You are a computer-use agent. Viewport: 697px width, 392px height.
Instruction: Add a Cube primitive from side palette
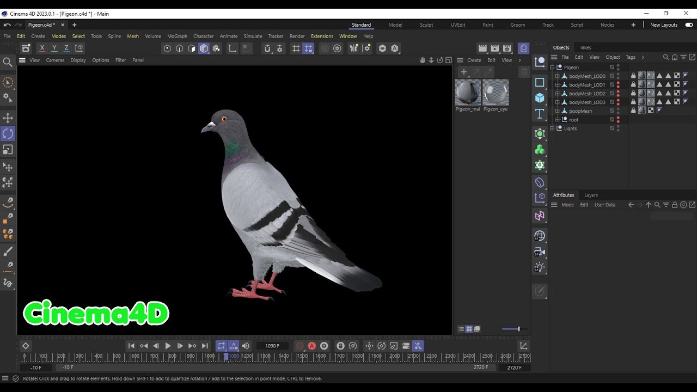click(540, 97)
